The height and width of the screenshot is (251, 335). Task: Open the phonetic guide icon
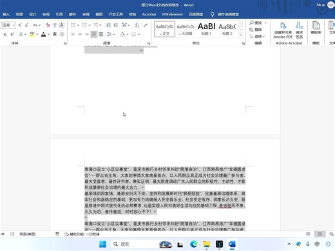(55, 25)
